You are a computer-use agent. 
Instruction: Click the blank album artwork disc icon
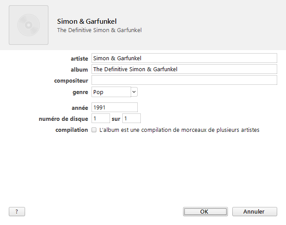tap(29, 25)
